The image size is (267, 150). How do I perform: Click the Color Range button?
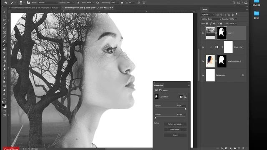[x=175, y=130]
